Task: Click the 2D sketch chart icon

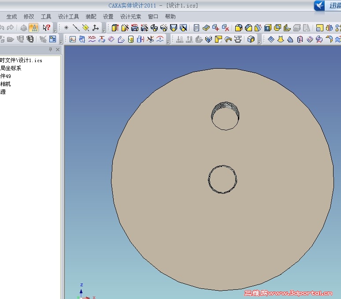Action: [x=73, y=39]
